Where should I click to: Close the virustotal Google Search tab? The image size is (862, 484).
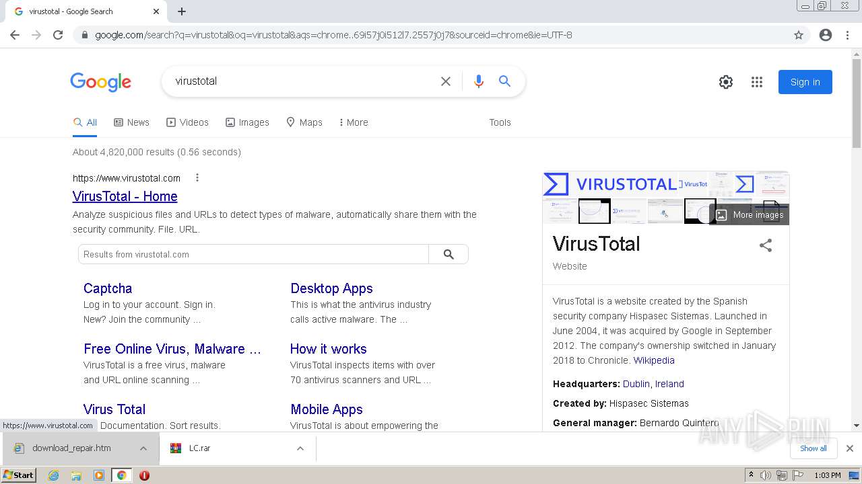pos(156,11)
